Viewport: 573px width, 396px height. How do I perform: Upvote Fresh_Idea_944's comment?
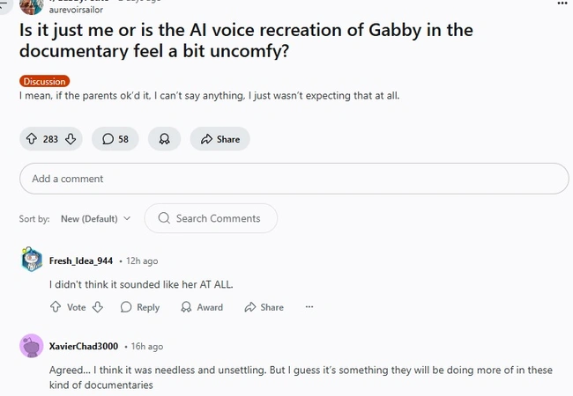(56, 307)
